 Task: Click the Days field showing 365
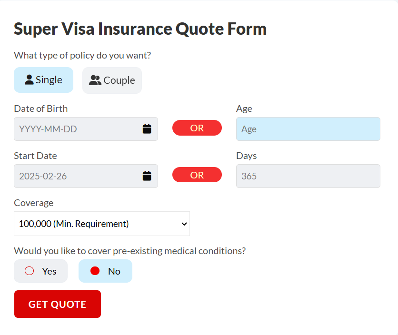pyautogui.click(x=308, y=176)
